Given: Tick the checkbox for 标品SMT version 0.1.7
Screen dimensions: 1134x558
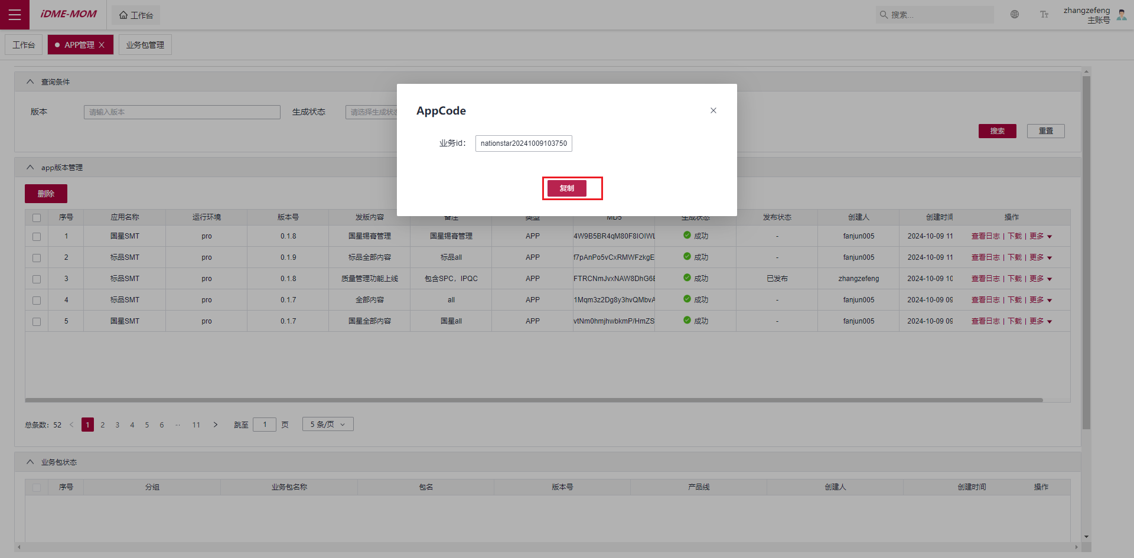Looking at the screenshot, I should [37, 300].
